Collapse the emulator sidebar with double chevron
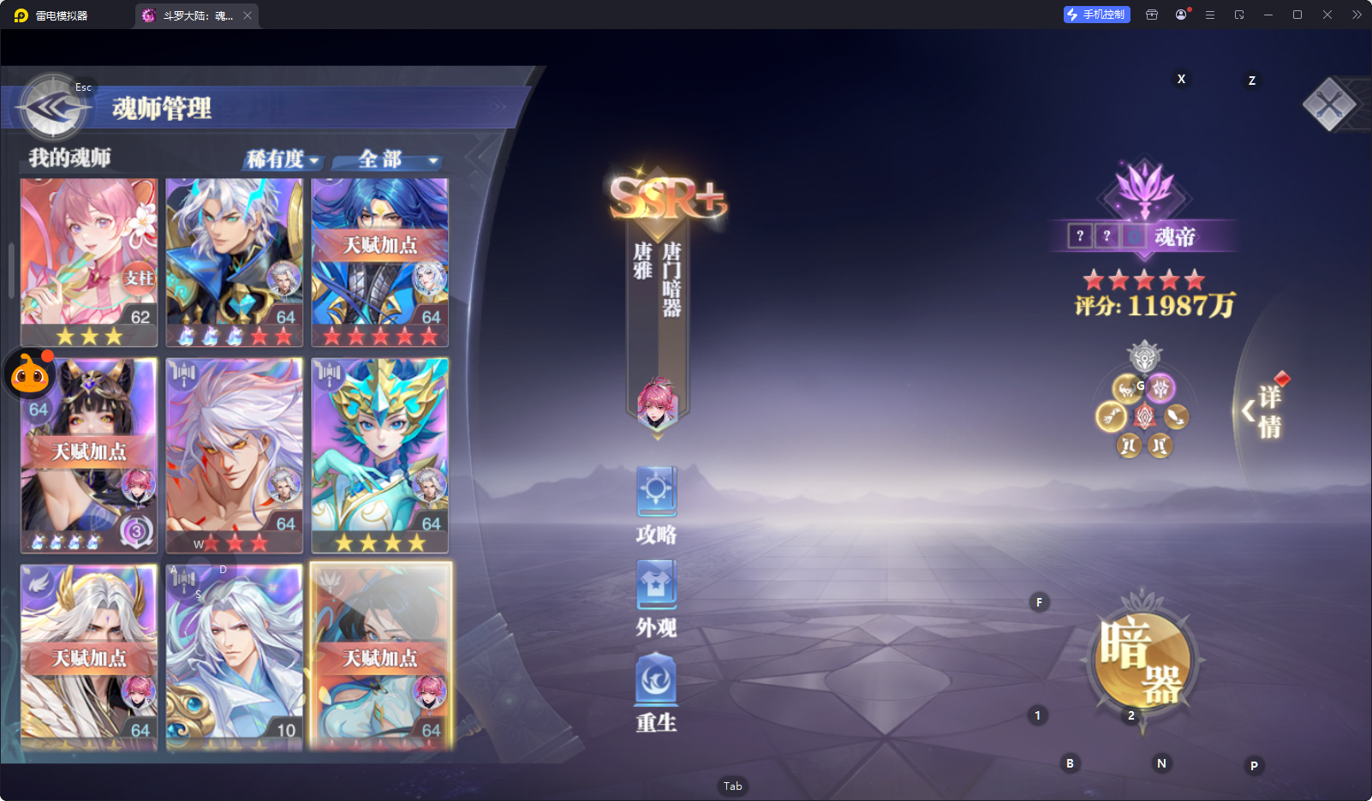 [1357, 15]
